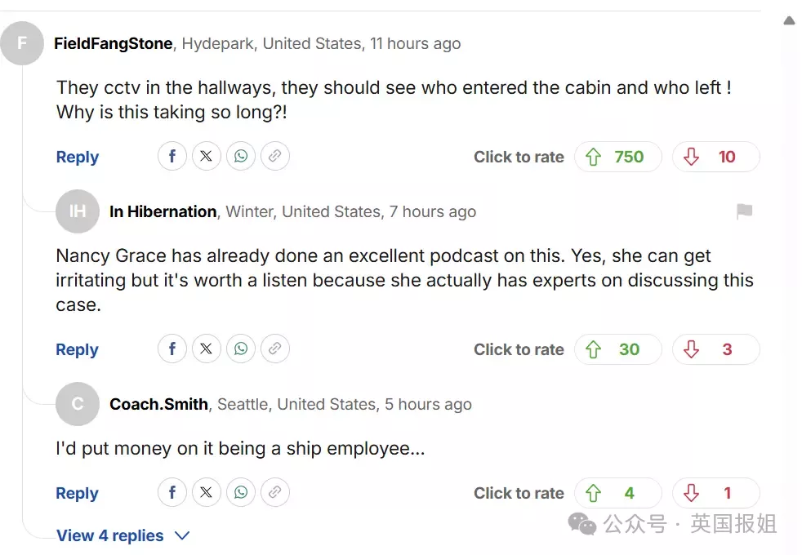Share FieldFangStone's comment on Facebook
802x555 pixels.
click(172, 157)
